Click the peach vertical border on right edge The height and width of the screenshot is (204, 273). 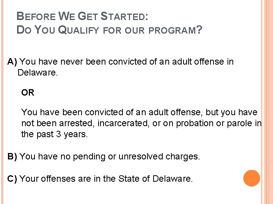point(267,102)
